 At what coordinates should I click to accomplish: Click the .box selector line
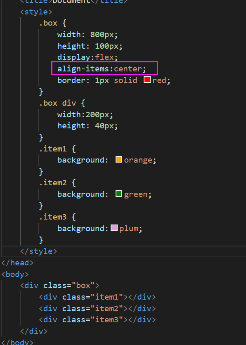[x=52, y=23]
